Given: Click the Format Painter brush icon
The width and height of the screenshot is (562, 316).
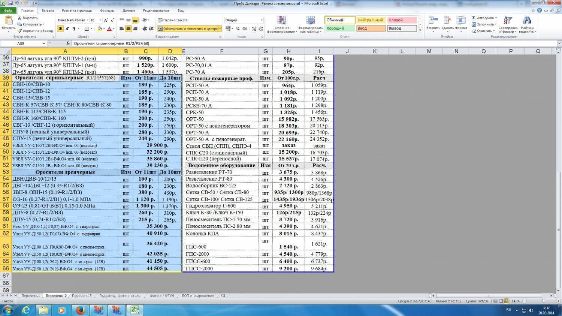Looking at the screenshot, I should (x=20, y=31).
